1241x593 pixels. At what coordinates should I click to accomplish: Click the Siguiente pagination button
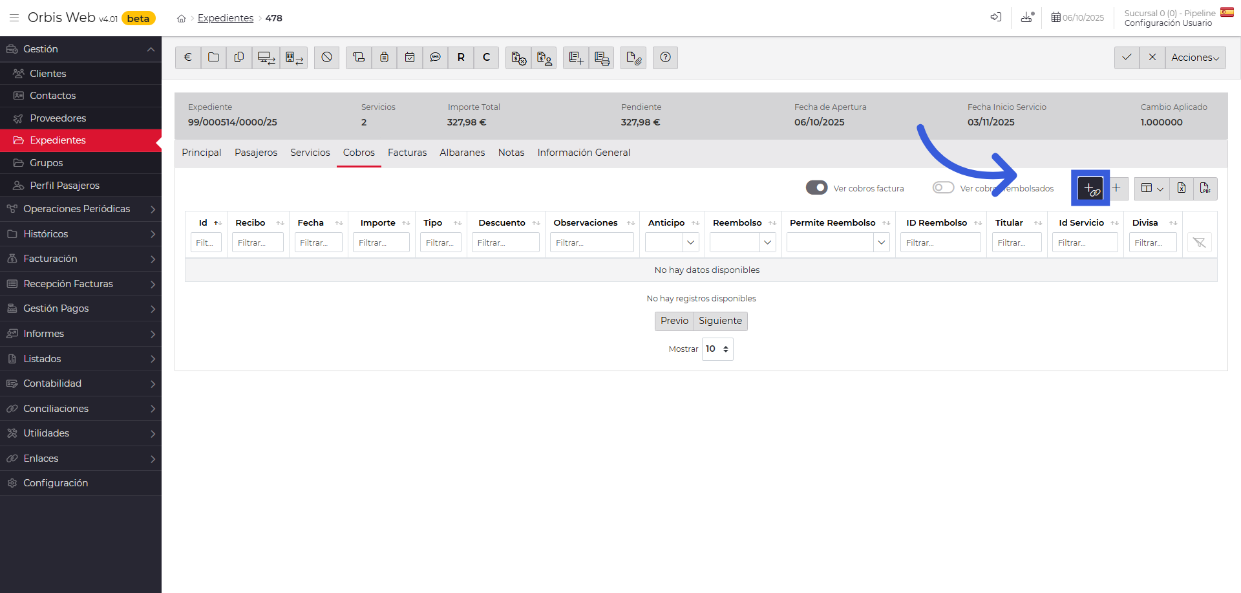pos(720,321)
